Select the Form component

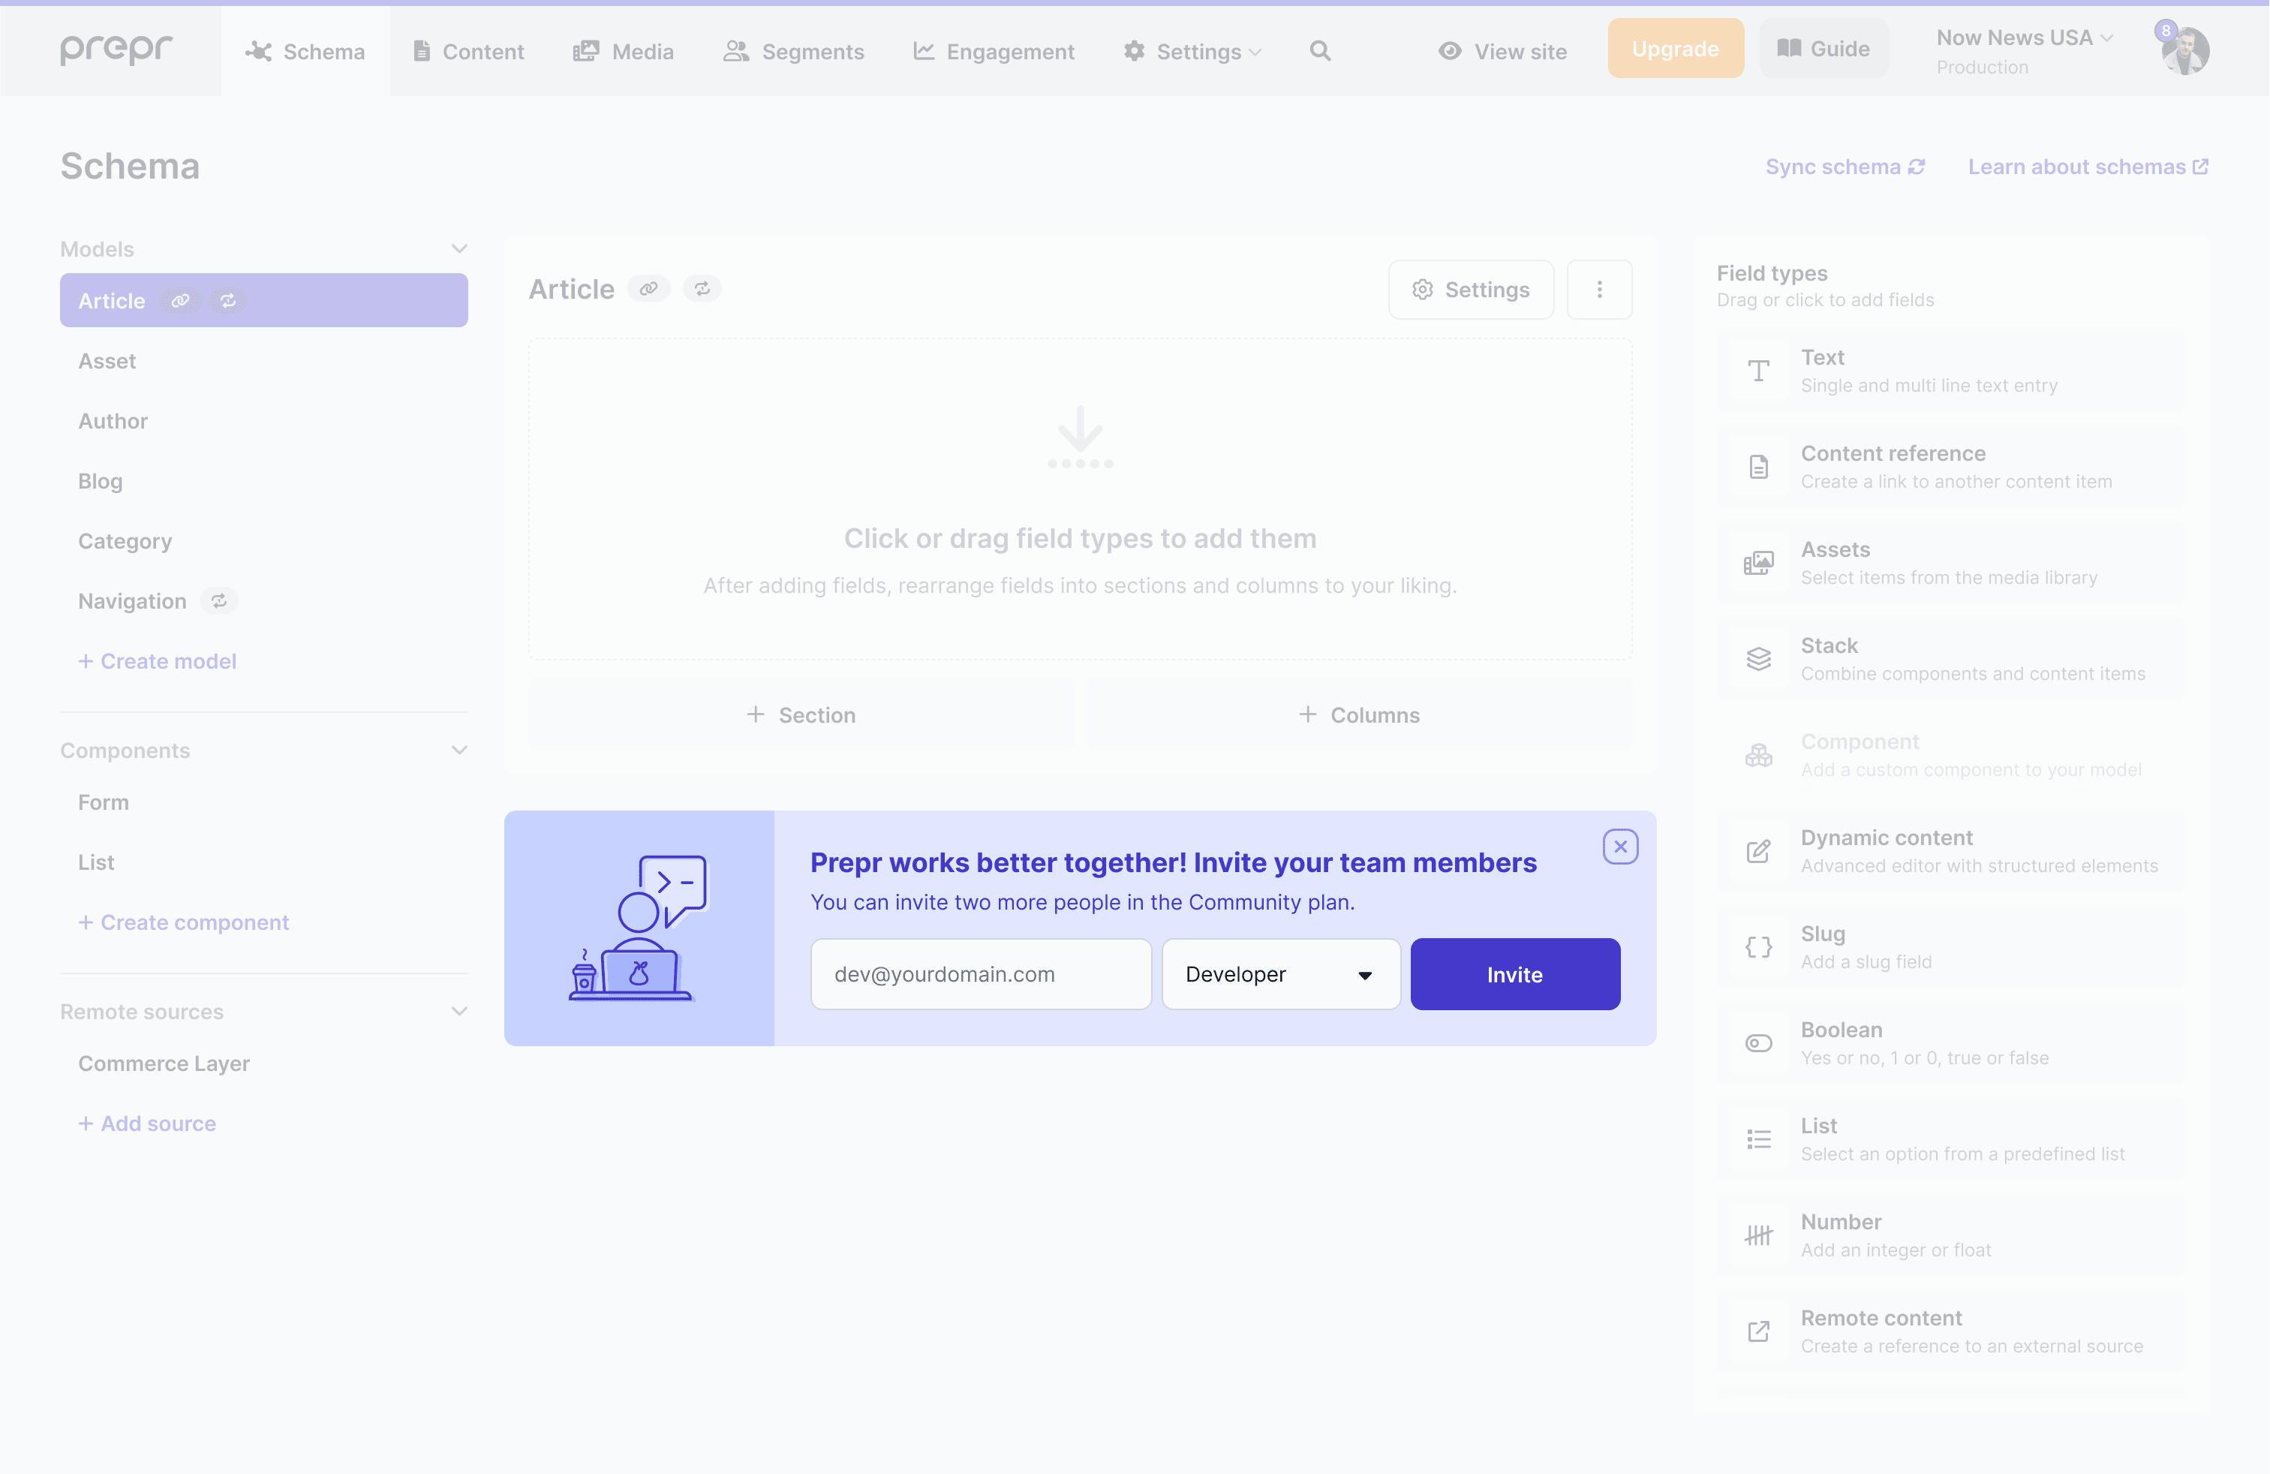(x=264, y=802)
